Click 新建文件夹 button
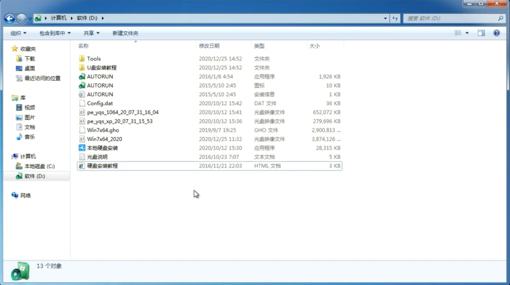Screen dimensions: 510x285 125,33
